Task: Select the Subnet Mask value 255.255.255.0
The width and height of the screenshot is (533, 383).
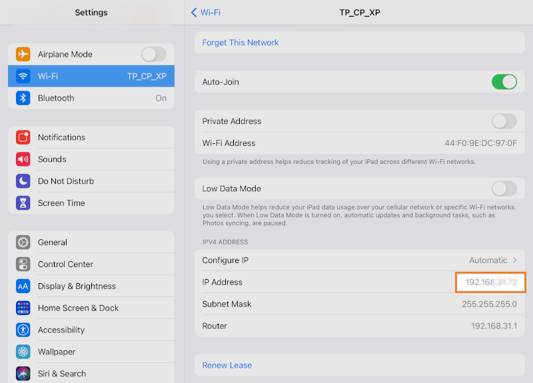Action: click(x=490, y=304)
